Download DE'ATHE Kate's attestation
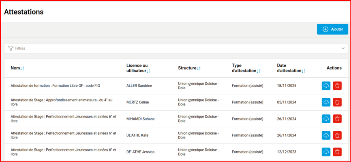The width and height of the screenshot is (351, 162). point(326,135)
